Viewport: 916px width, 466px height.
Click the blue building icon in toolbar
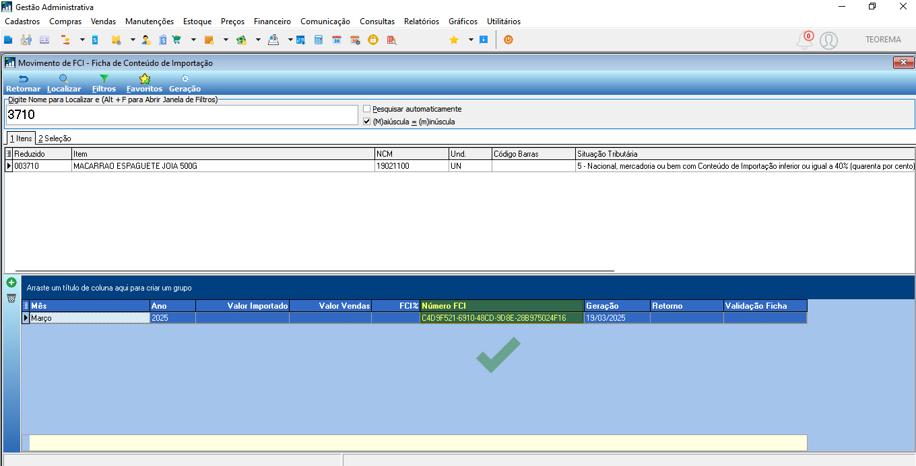tap(9, 40)
